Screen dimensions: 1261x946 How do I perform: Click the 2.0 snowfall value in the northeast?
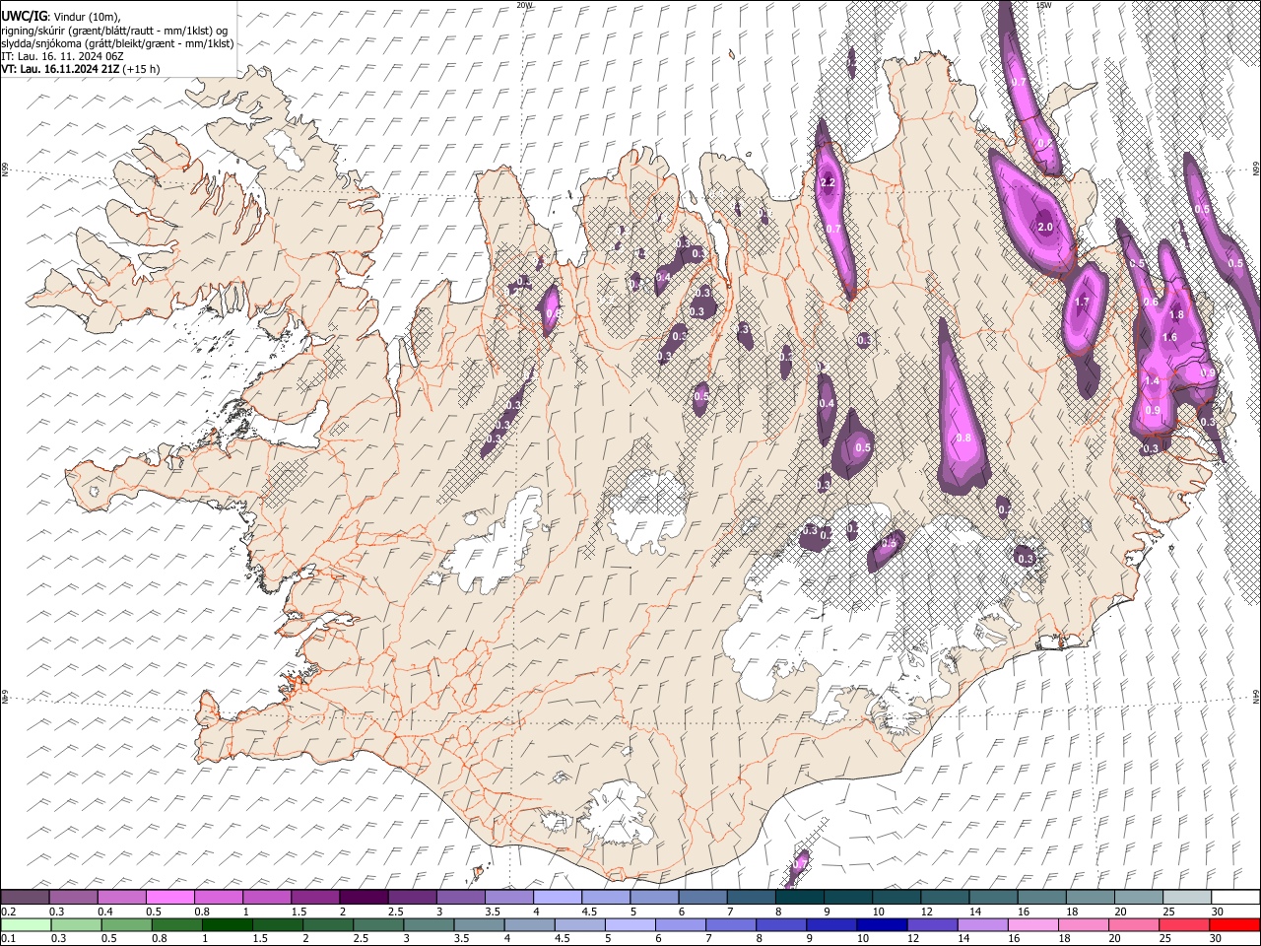pos(1045,228)
